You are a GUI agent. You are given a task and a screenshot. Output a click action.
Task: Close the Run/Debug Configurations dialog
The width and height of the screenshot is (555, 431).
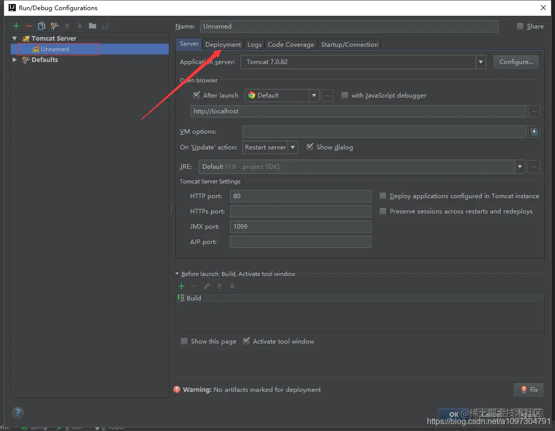pyautogui.click(x=543, y=8)
